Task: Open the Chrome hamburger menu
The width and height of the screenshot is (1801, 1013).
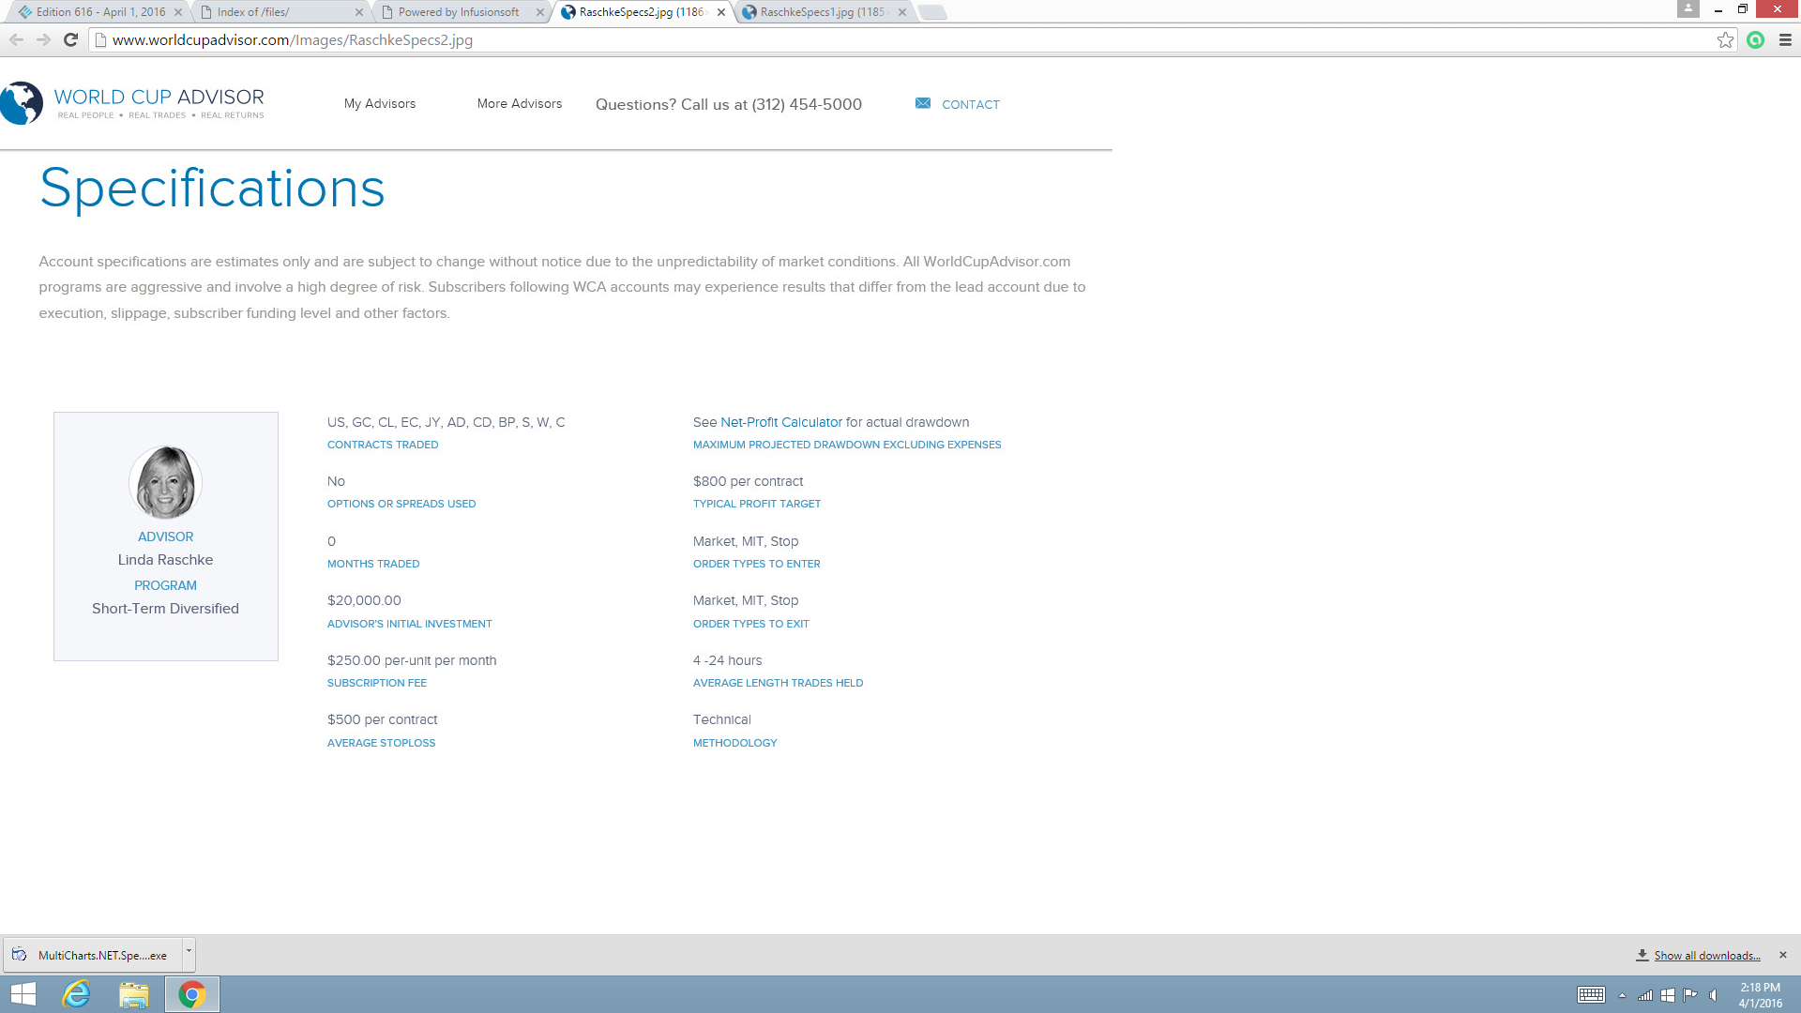Action: coord(1786,39)
